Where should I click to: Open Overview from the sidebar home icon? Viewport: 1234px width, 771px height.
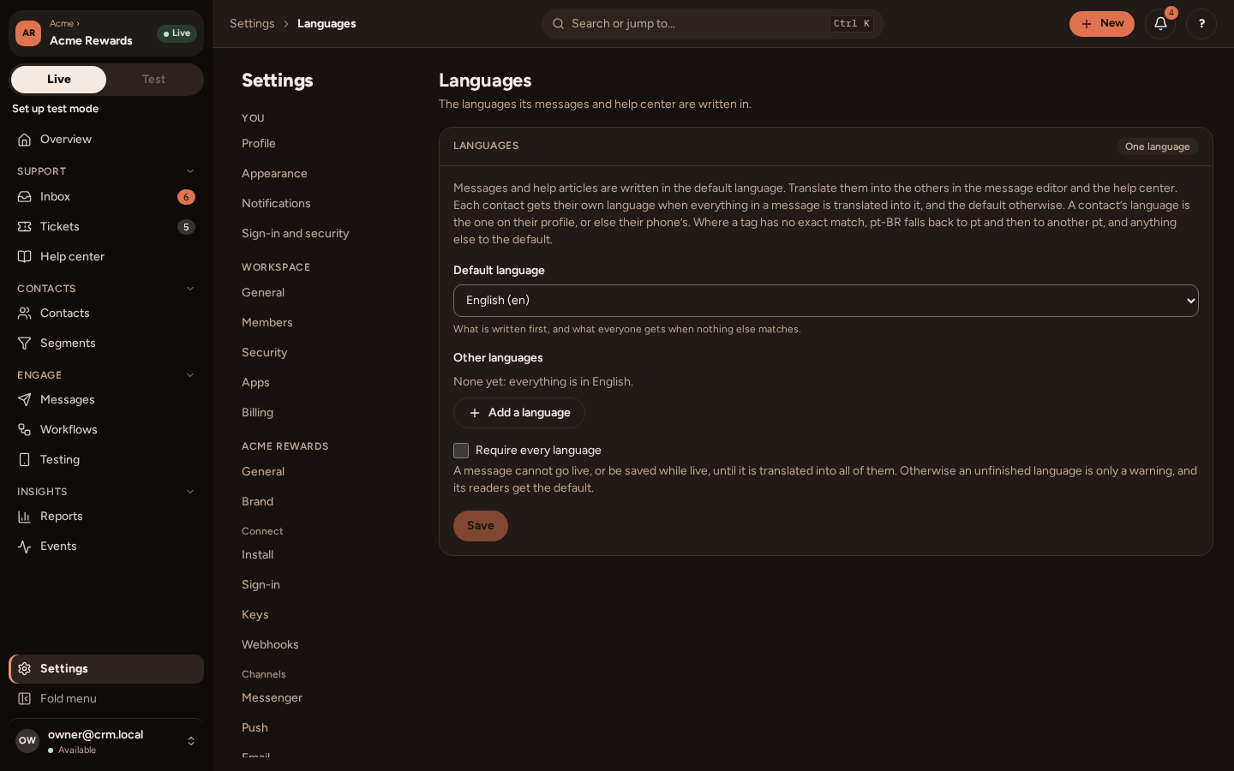tap(25, 140)
